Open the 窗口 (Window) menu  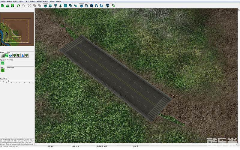coord(51,1)
